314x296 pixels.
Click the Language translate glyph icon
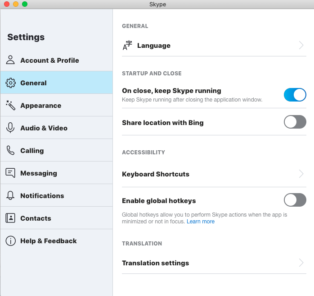[x=127, y=46]
